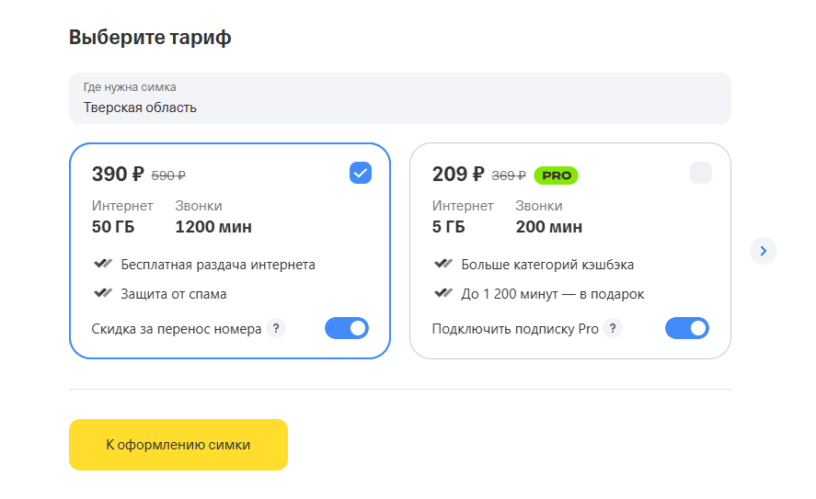The image size is (816, 499).
Task: Click the help icon next to Скидка за перенос номера
Action: (x=276, y=328)
